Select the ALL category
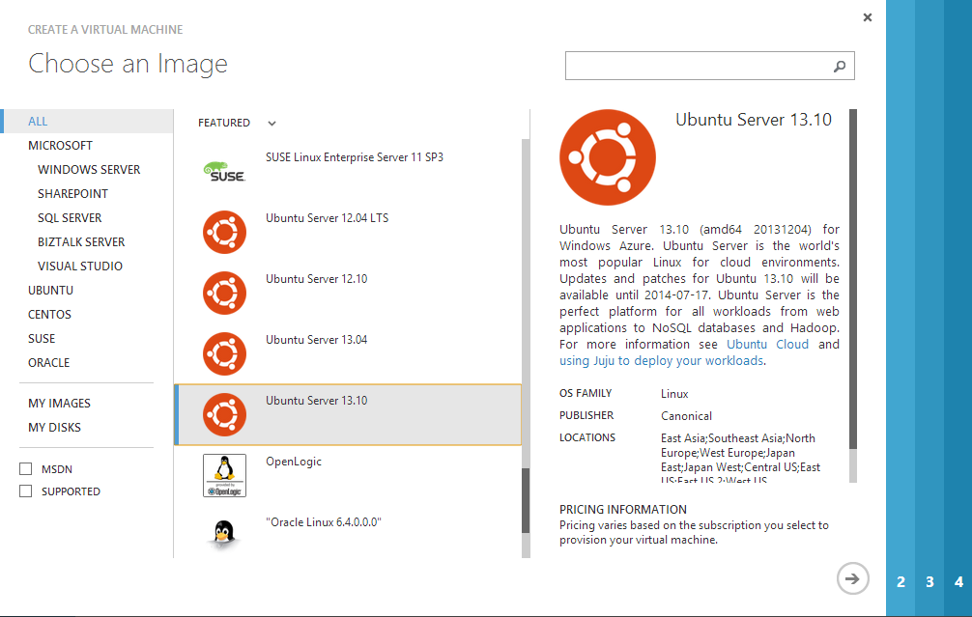The image size is (972, 617). point(87,122)
